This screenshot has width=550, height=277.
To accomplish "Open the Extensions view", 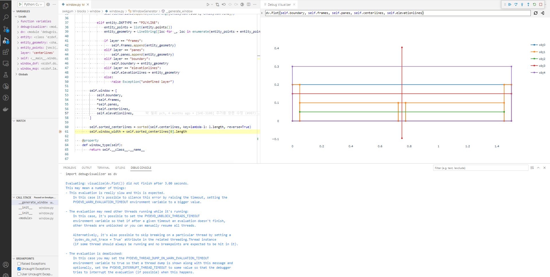I will click(x=5, y=52).
